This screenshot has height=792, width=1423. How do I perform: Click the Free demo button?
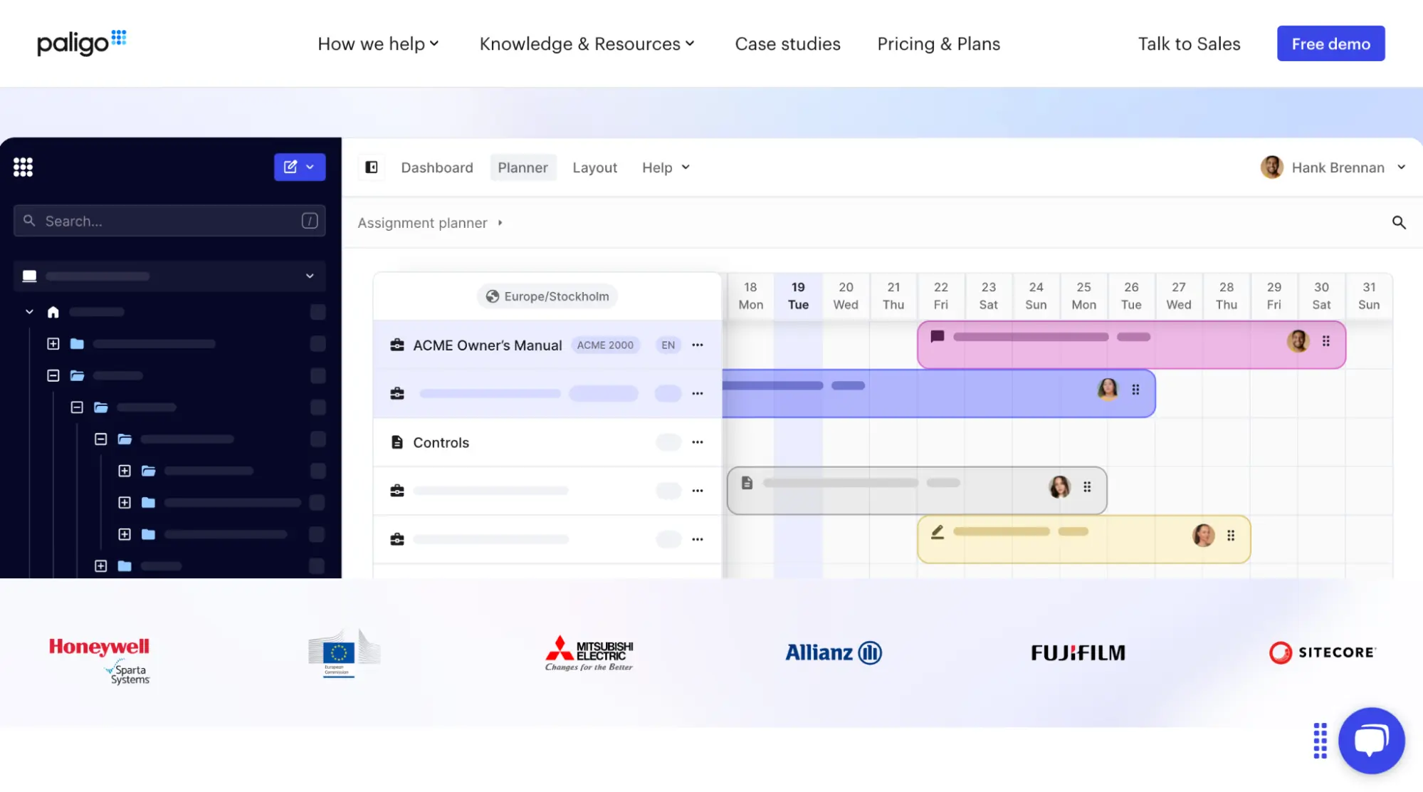1331,43
